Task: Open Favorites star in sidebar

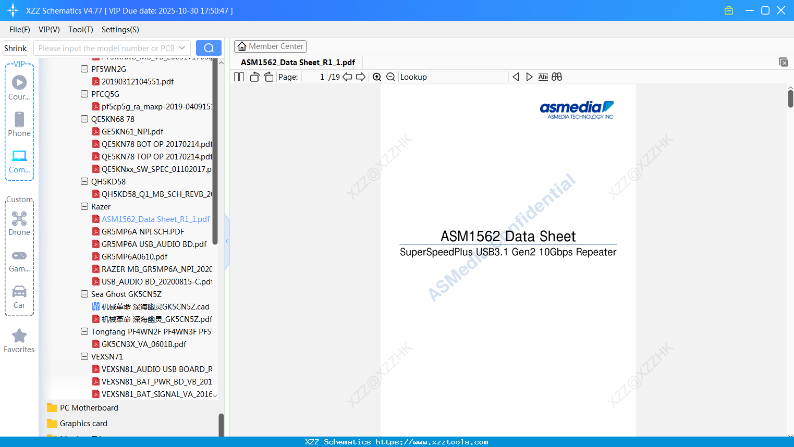Action: (19, 341)
